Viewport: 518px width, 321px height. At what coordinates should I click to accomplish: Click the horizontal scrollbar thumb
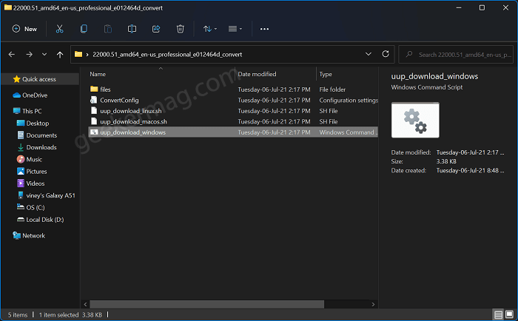[x=206, y=304]
